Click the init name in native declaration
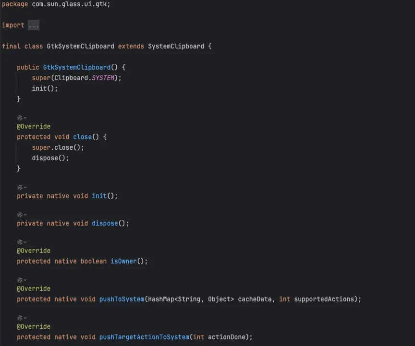Screen dimensions: 415x346 99,196
